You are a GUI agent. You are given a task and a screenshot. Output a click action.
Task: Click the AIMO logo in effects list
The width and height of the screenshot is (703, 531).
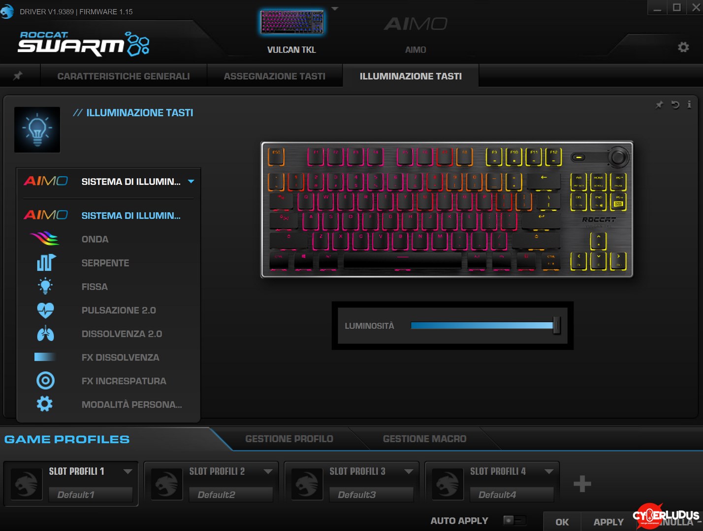point(46,215)
